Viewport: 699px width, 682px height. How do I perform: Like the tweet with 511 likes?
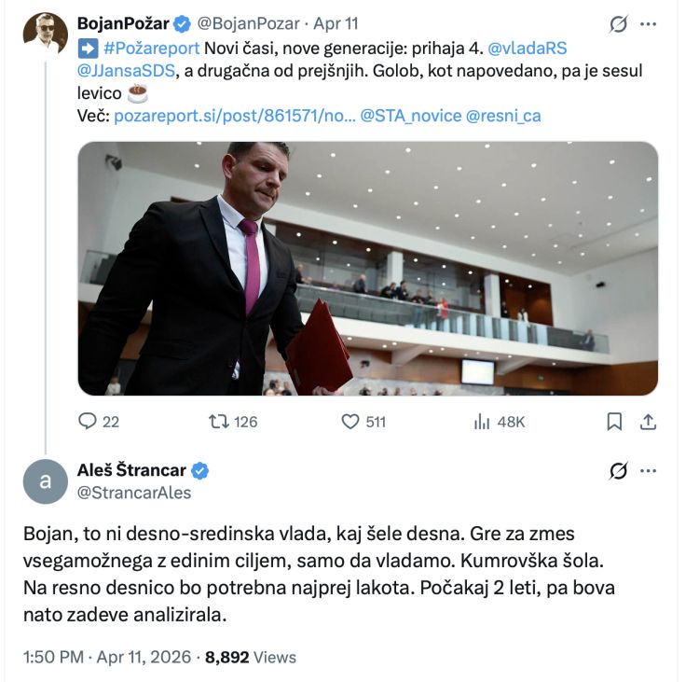tap(350, 422)
